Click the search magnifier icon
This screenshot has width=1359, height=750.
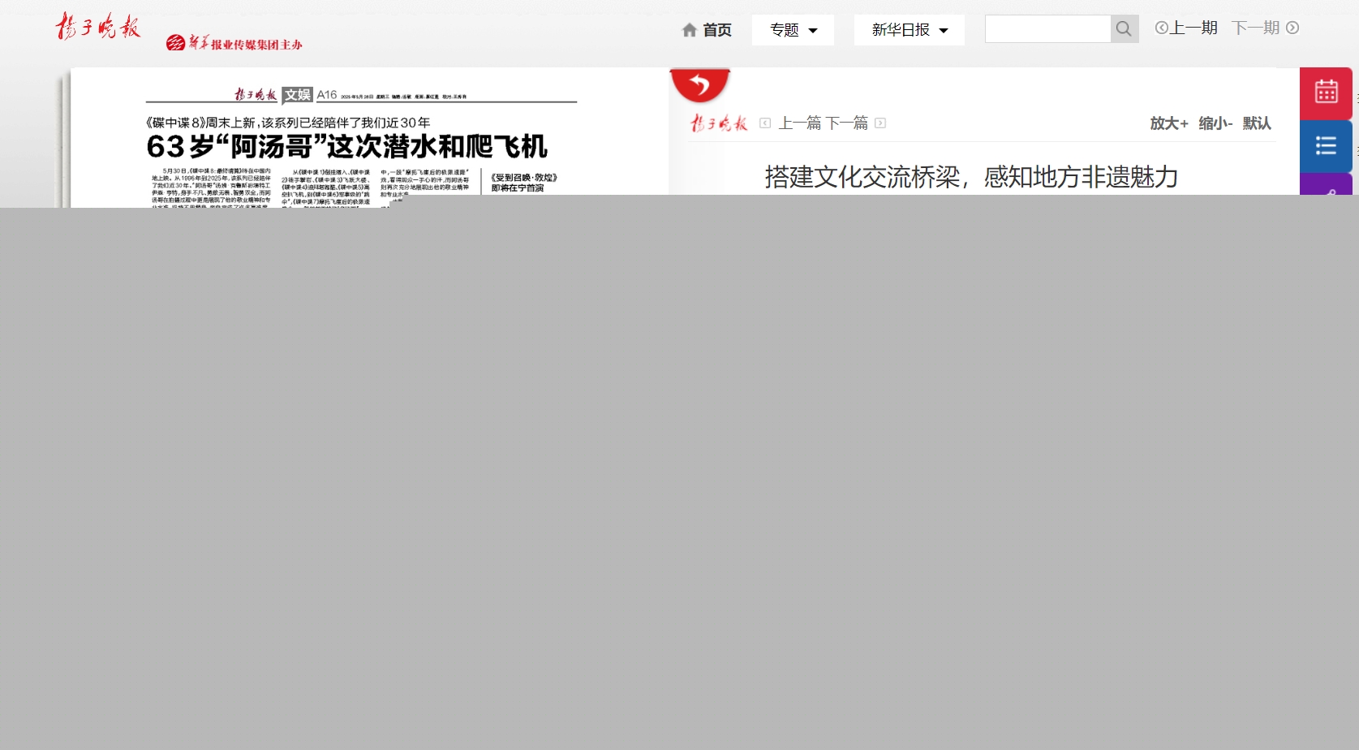tap(1124, 29)
